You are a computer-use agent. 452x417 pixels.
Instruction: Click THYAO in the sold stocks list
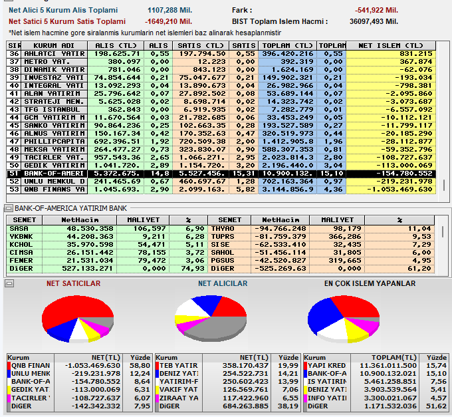tap(223, 229)
